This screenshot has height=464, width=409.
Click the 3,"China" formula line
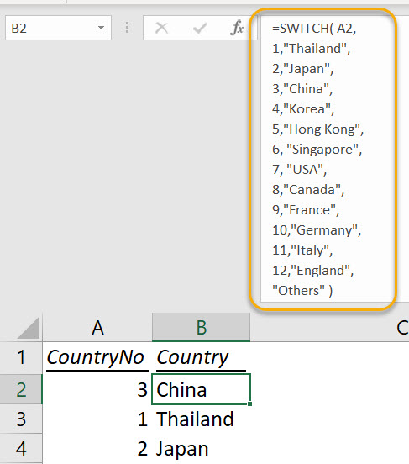click(x=302, y=89)
